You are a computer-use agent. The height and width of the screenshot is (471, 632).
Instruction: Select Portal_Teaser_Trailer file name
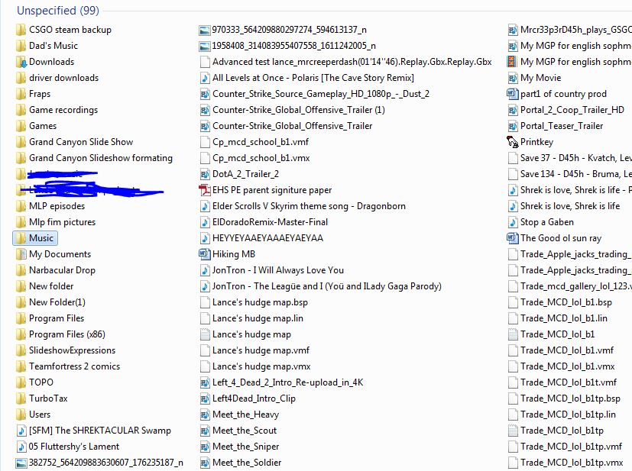point(562,126)
